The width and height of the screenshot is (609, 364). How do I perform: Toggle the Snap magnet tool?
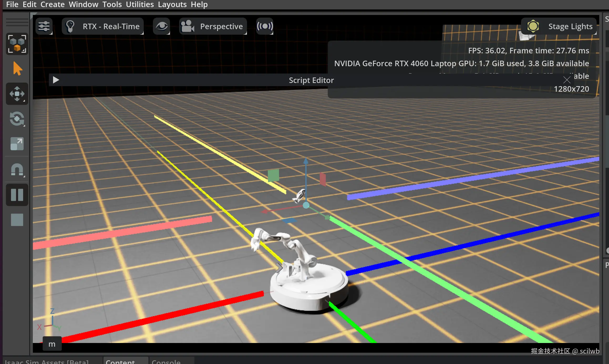pos(17,170)
